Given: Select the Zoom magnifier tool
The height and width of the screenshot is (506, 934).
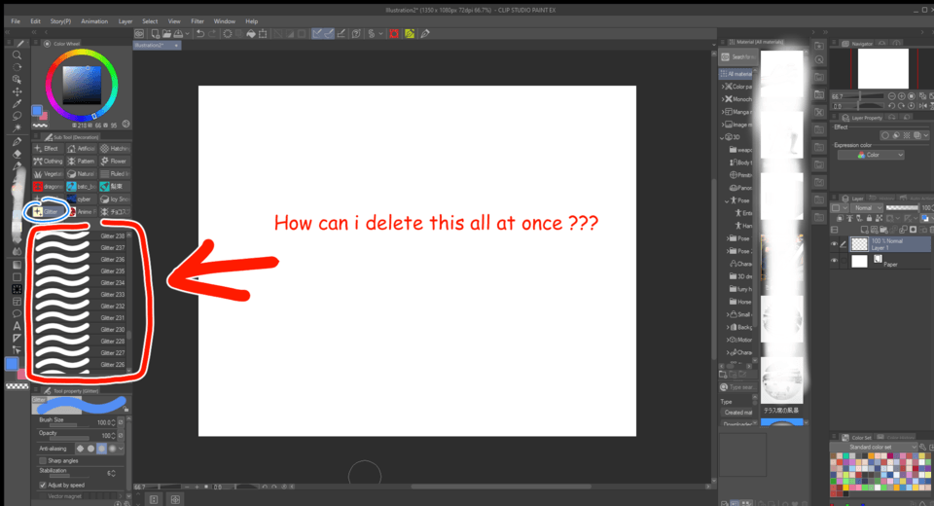Looking at the screenshot, I should [x=17, y=54].
